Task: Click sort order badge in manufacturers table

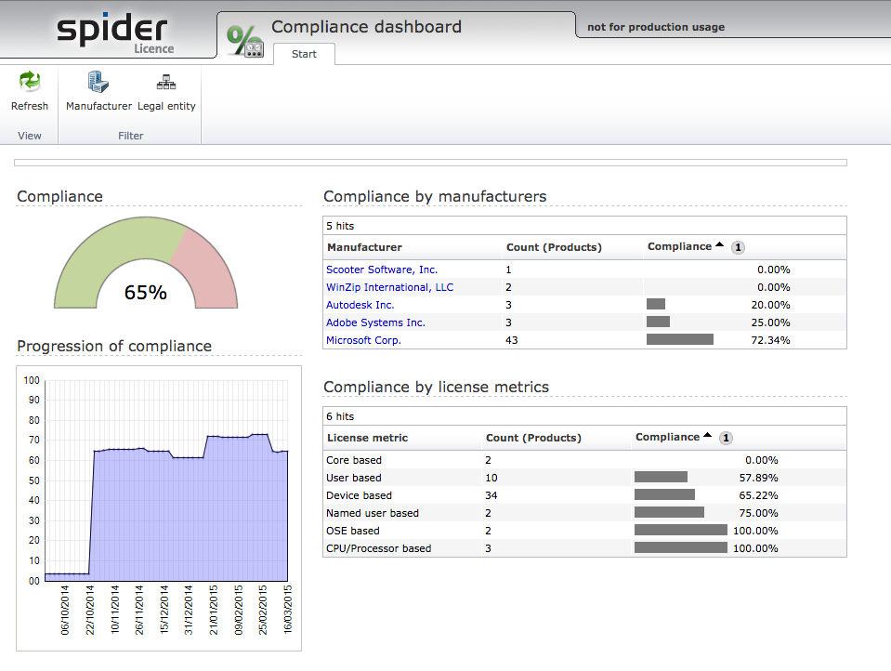Action: pyautogui.click(x=738, y=247)
